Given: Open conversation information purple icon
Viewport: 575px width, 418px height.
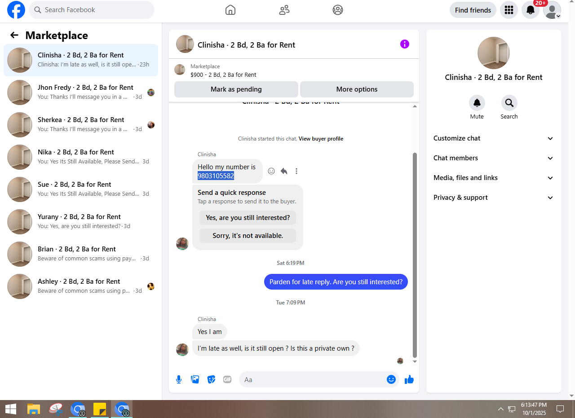Looking at the screenshot, I should pos(405,44).
